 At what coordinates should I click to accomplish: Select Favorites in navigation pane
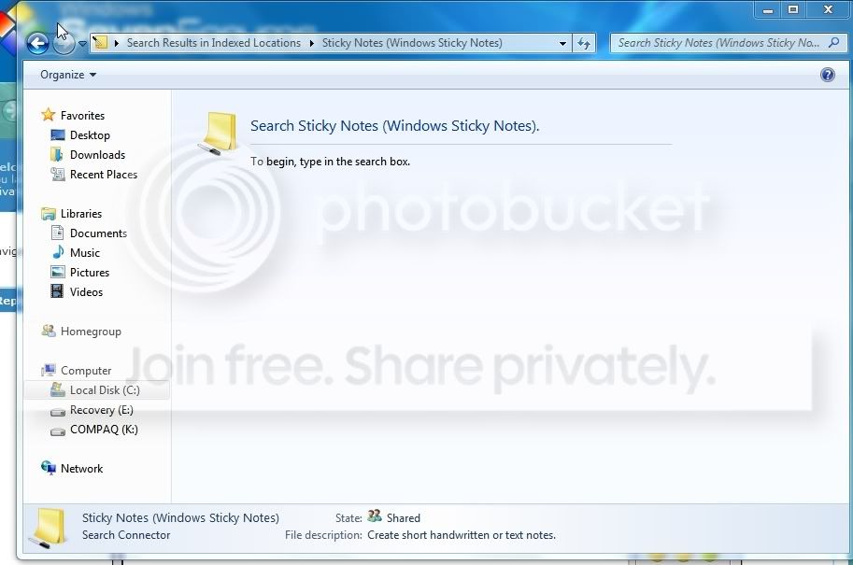click(82, 115)
